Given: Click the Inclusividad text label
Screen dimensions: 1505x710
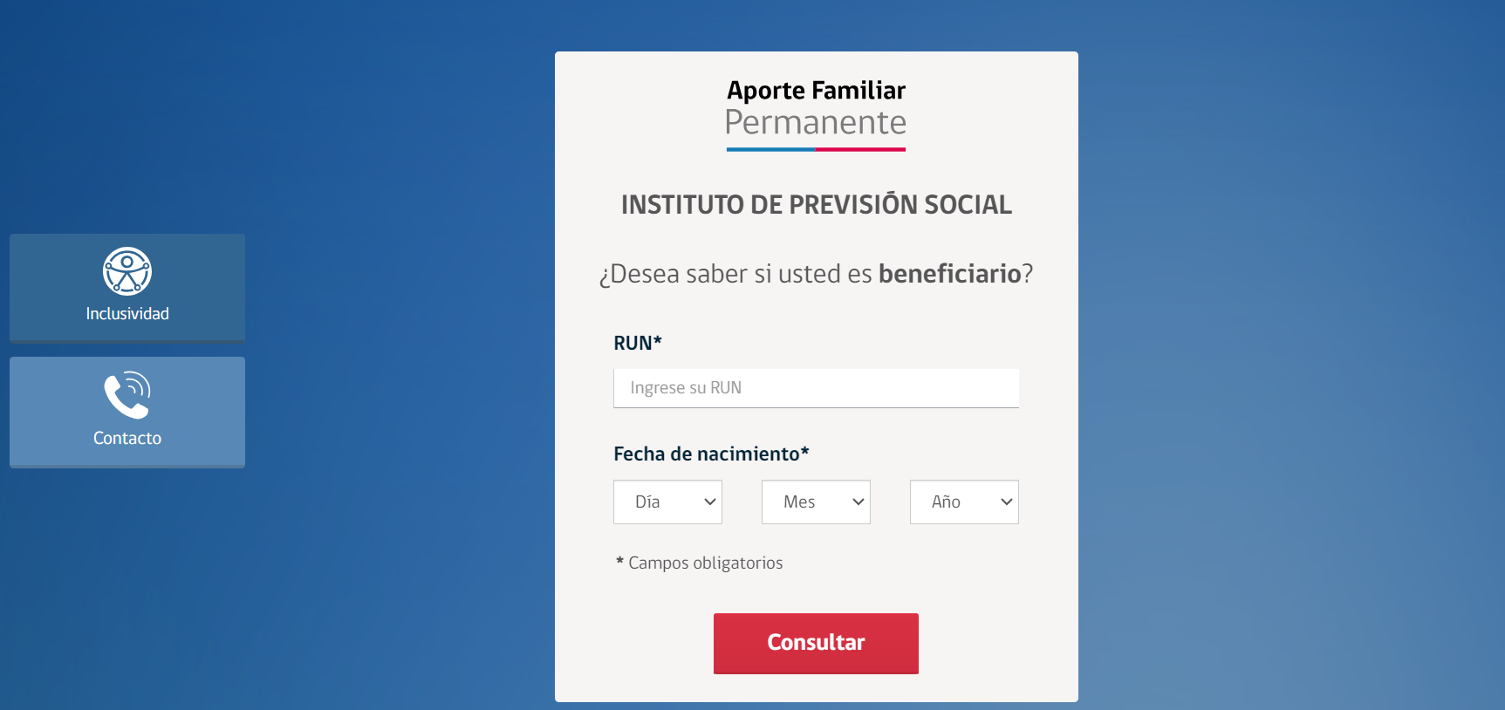Looking at the screenshot, I should pyautogui.click(x=127, y=314).
